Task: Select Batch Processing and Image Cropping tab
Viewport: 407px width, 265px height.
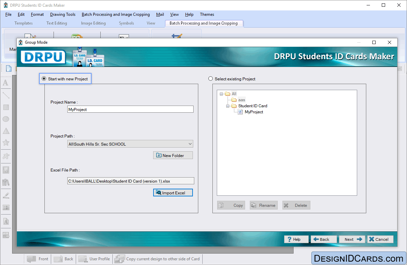Action: pyautogui.click(x=204, y=23)
